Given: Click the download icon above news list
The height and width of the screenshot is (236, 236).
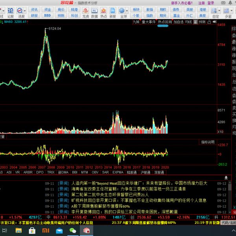Looking at the screenshot, I should click(226, 178).
